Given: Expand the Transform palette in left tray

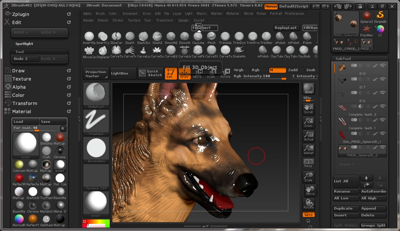Looking at the screenshot, I should (x=25, y=103).
